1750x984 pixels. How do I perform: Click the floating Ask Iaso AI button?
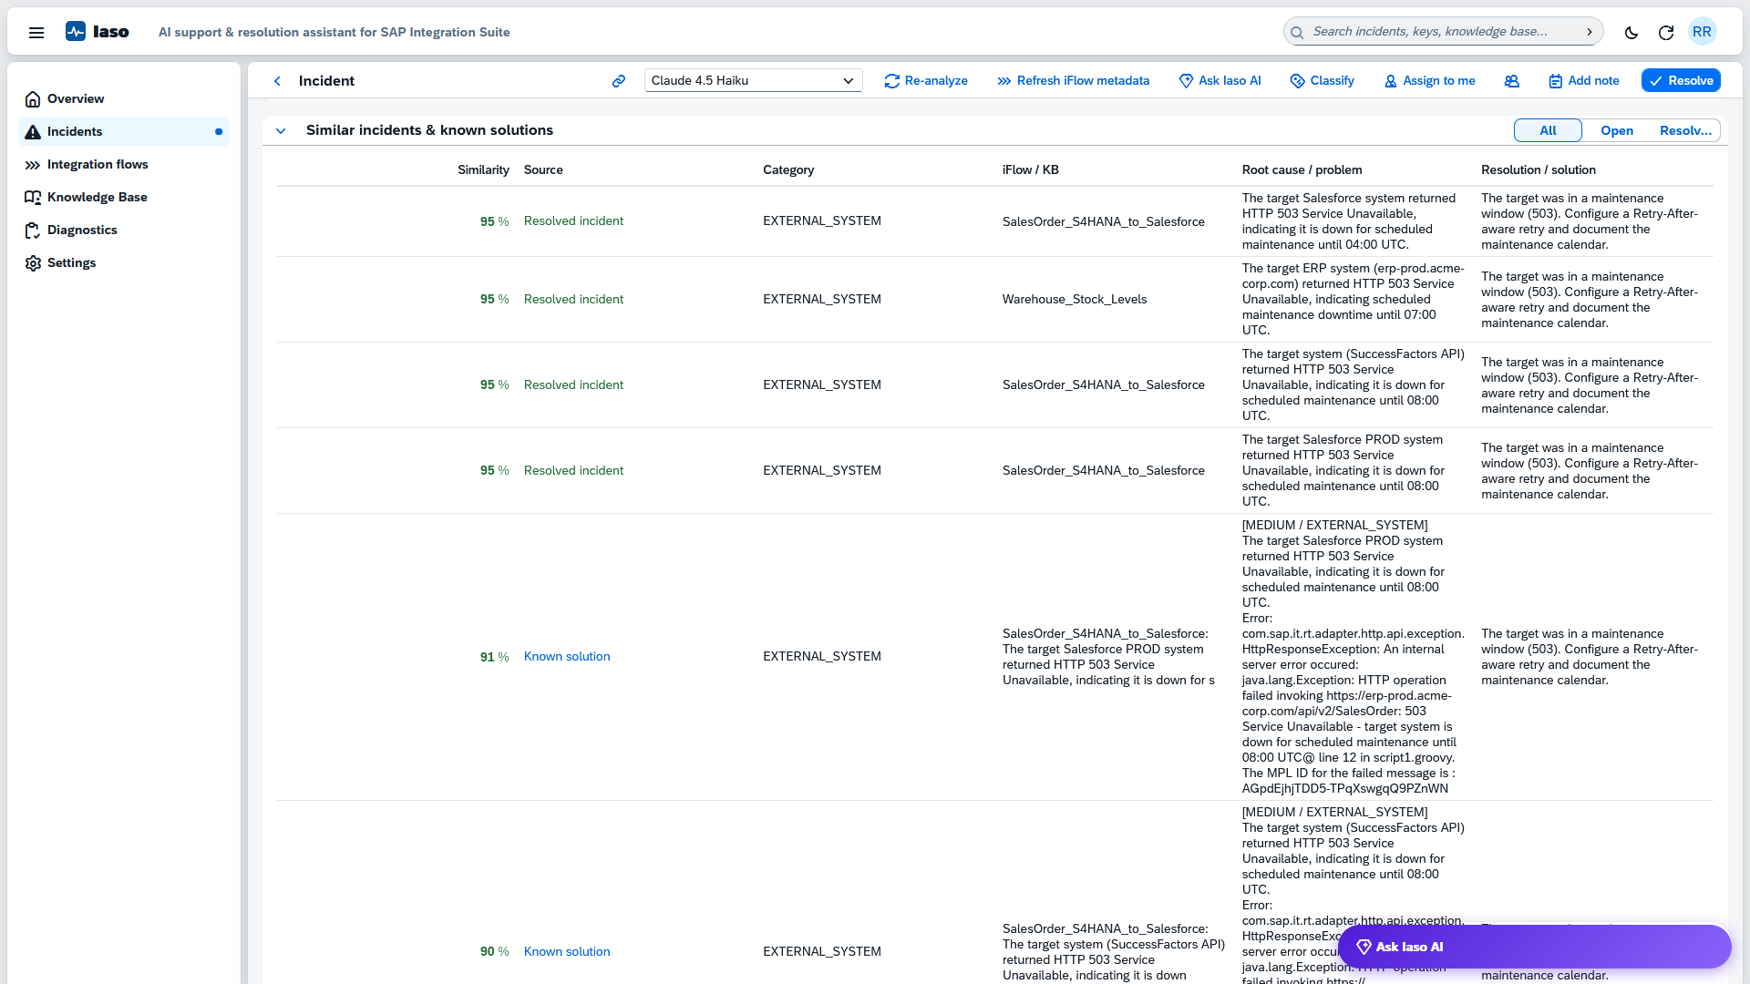[1534, 947]
